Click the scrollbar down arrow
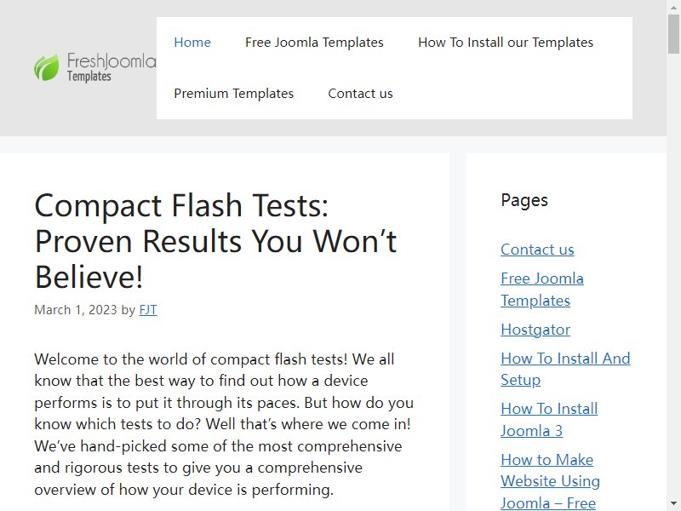This screenshot has width=681, height=511. click(673, 504)
